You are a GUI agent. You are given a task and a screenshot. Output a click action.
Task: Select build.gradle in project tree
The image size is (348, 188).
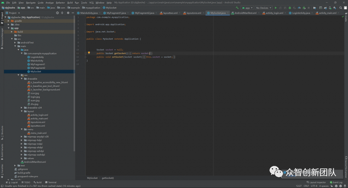click(x=24, y=173)
